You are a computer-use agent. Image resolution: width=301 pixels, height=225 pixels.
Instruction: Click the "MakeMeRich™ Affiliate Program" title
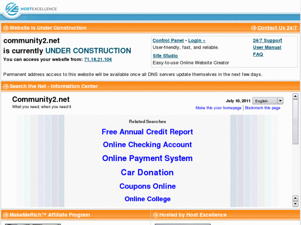[50, 215]
